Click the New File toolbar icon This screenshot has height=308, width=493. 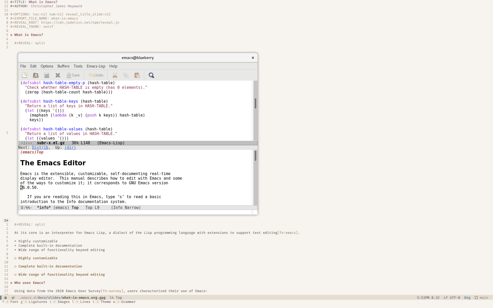[x=24, y=75]
